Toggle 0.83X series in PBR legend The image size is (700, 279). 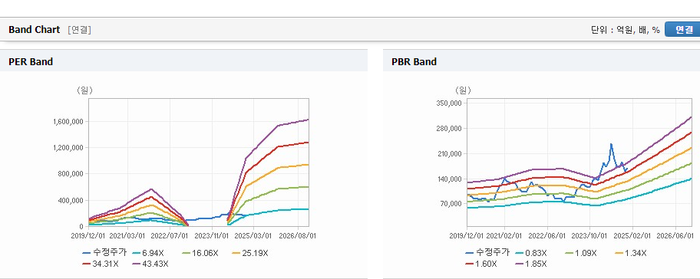coord(530,253)
